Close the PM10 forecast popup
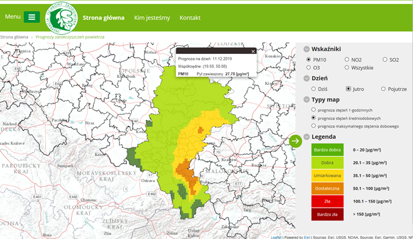Viewport: 413px width, 239px height. point(252,52)
